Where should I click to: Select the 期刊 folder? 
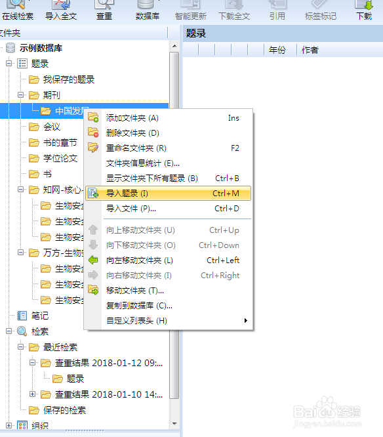point(51,95)
